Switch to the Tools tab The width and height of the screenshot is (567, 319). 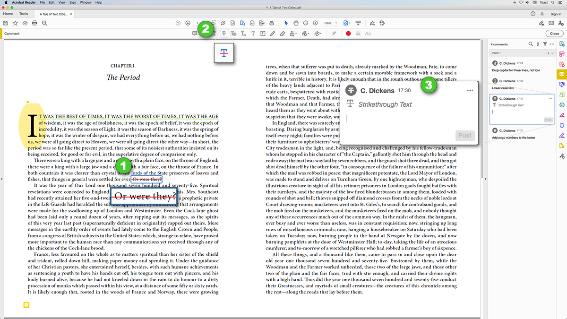24,14
